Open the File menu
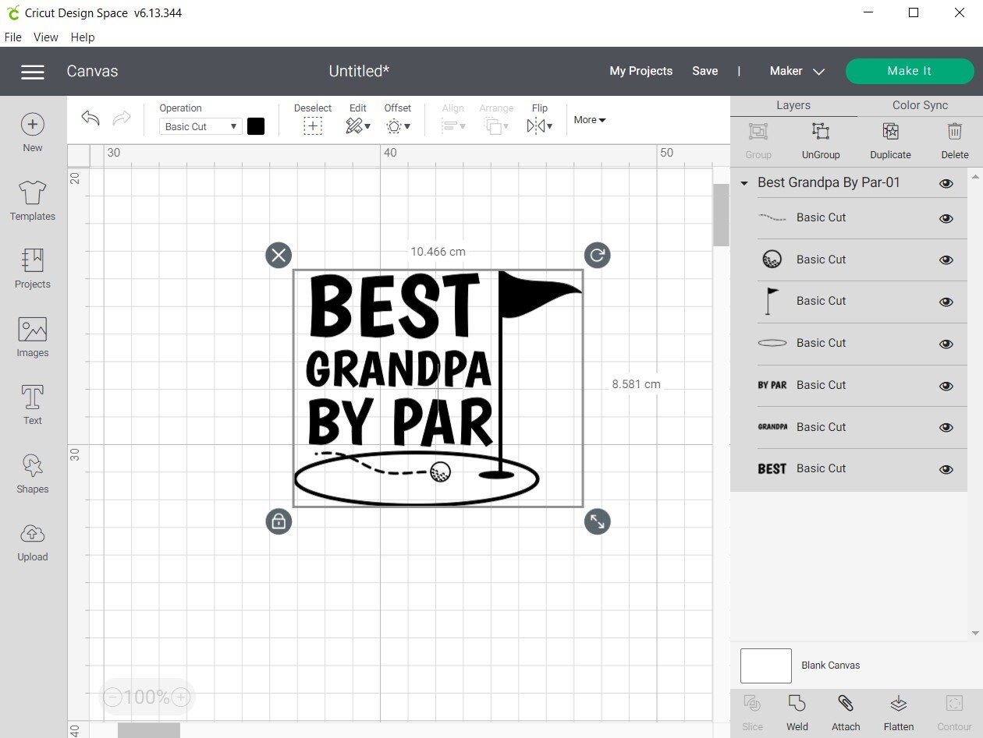This screenshot has height=738, width=983. [x=12, y=37]
